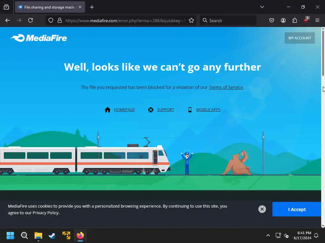
Task: Show hidden system tray icons chevron
Action: [x=268, y=235]
